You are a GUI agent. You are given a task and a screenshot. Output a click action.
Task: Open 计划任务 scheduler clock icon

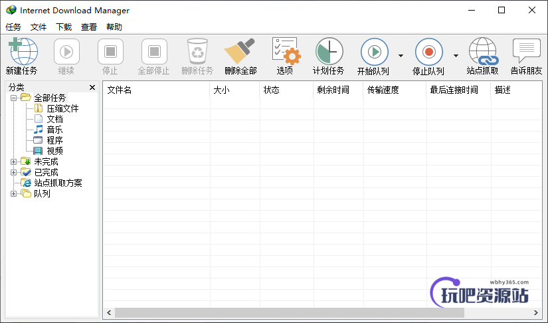pyautogui.click(x=329, y=51)
